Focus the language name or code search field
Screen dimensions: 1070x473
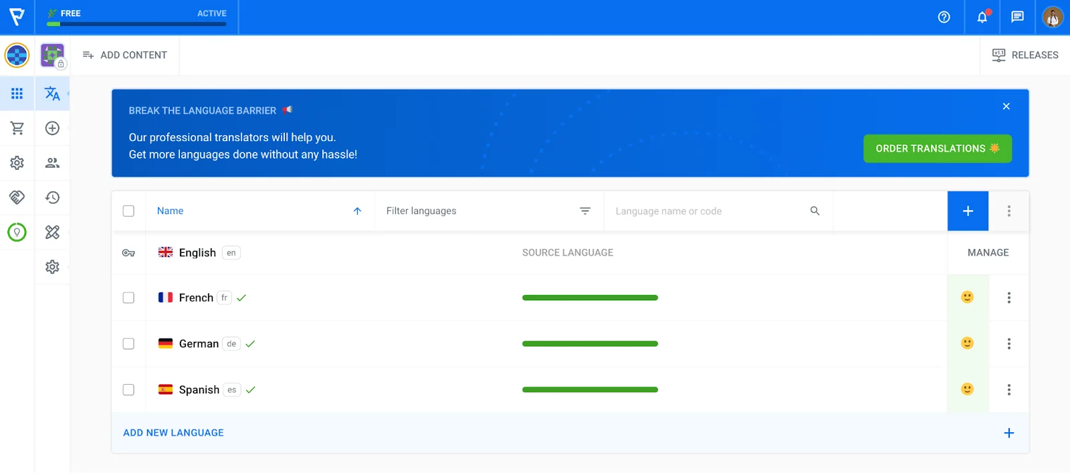(709, 211)
